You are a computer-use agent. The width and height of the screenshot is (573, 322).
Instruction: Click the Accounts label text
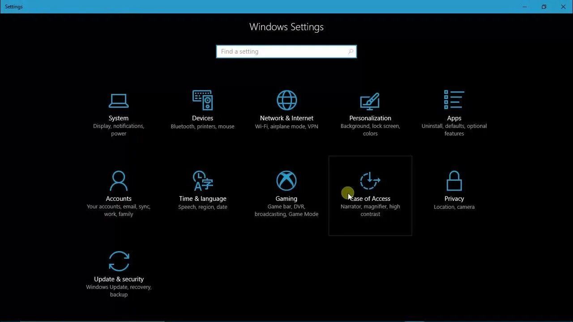(x=119, y=199)
